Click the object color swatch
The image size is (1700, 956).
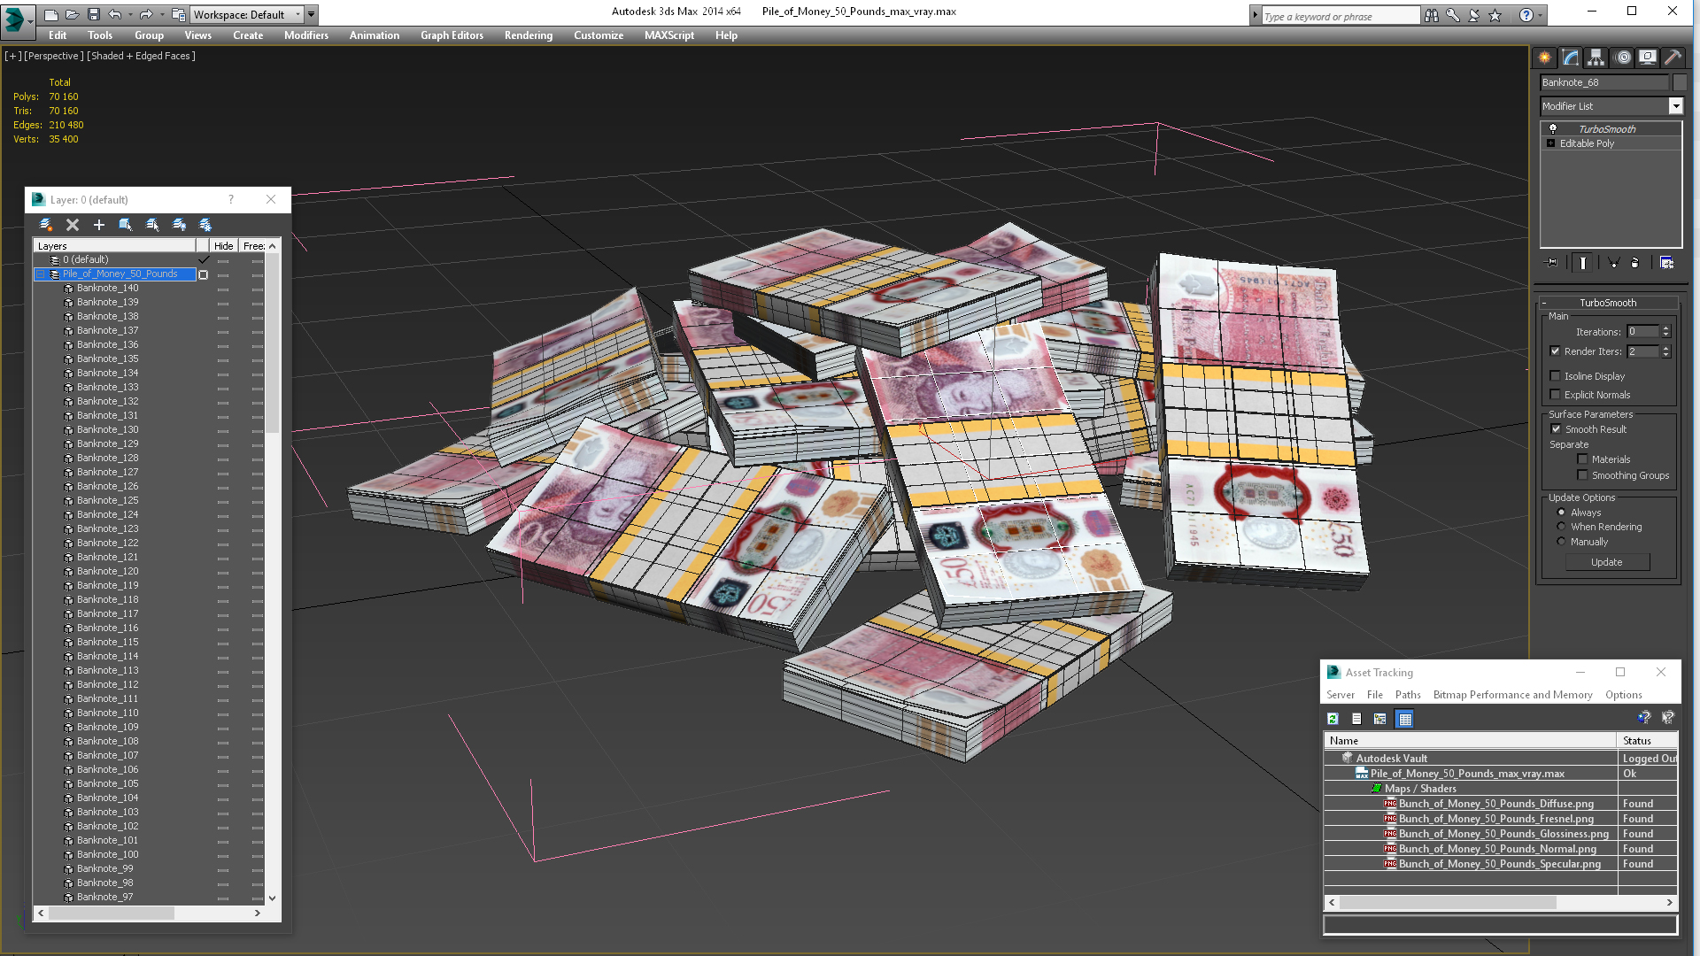[1680, 82]
